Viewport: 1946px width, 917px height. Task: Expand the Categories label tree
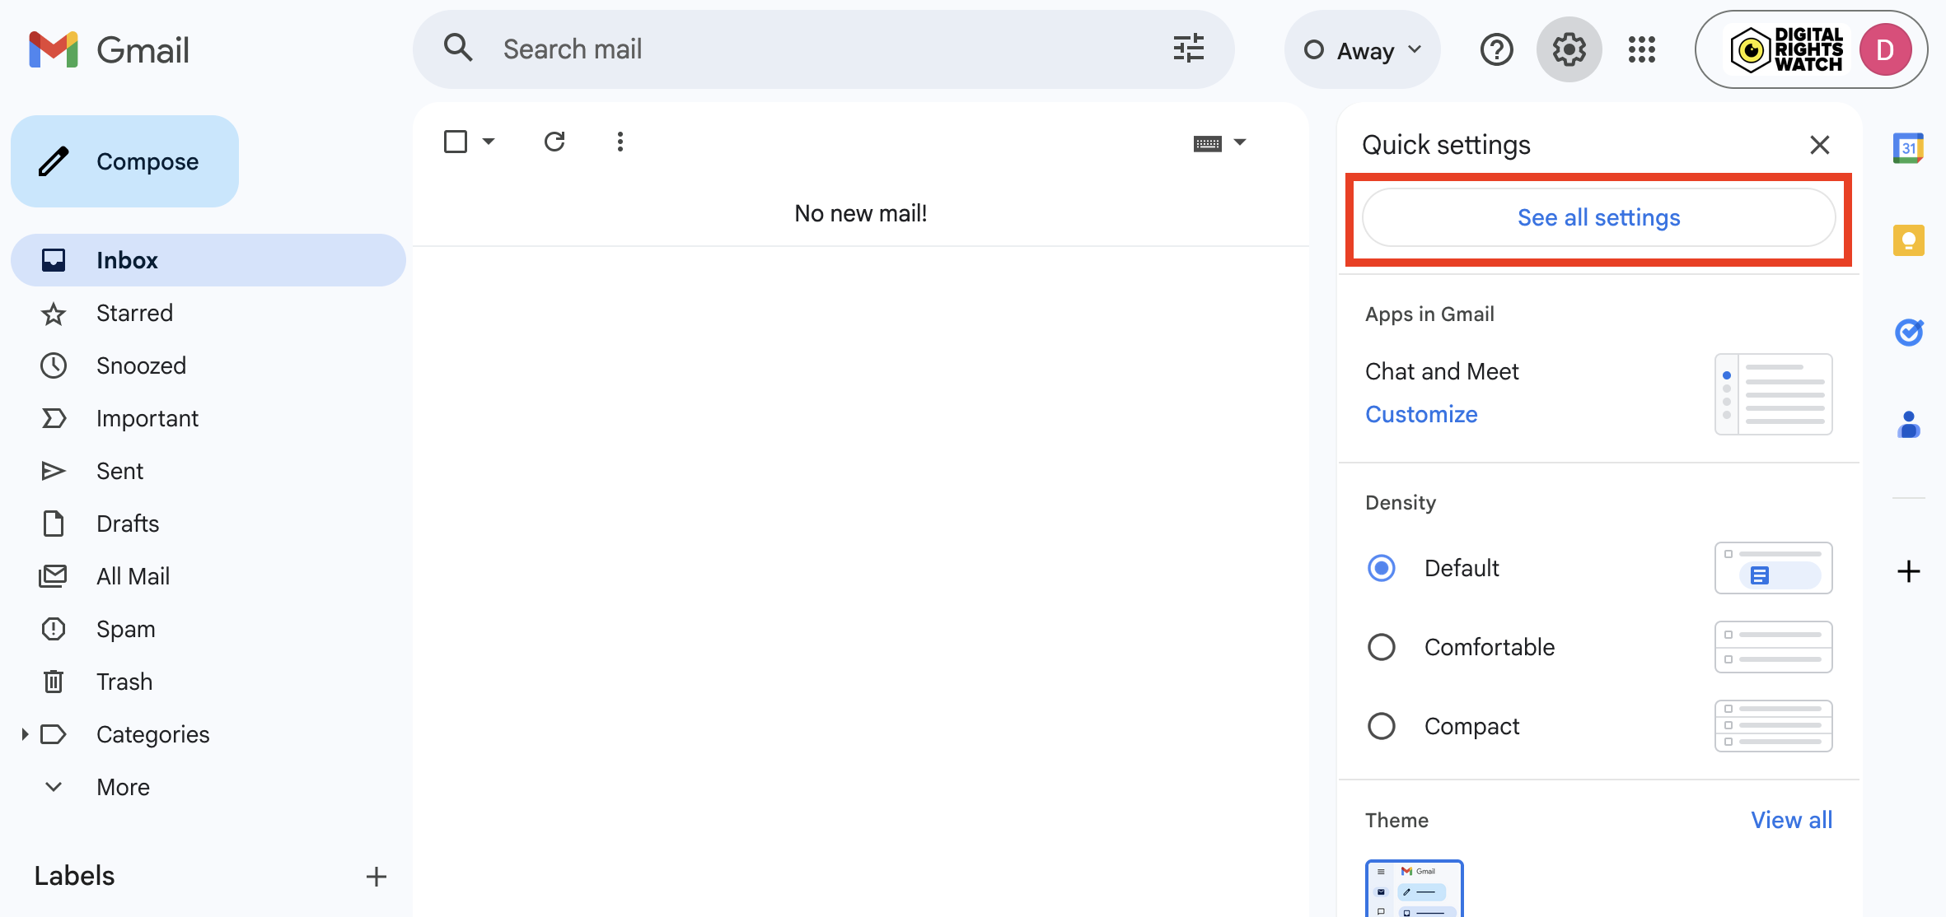point(25,734)
